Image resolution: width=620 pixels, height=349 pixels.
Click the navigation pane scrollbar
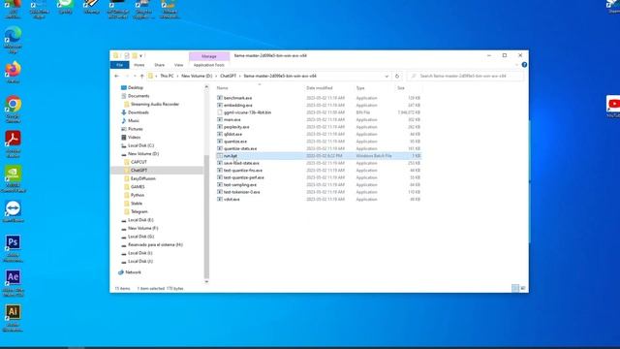206,216
